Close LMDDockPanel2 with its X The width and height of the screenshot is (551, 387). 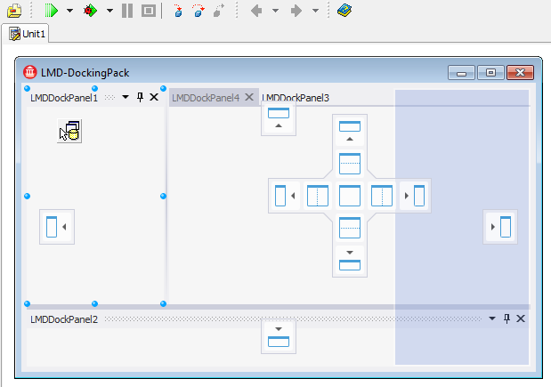click(521, 318)
